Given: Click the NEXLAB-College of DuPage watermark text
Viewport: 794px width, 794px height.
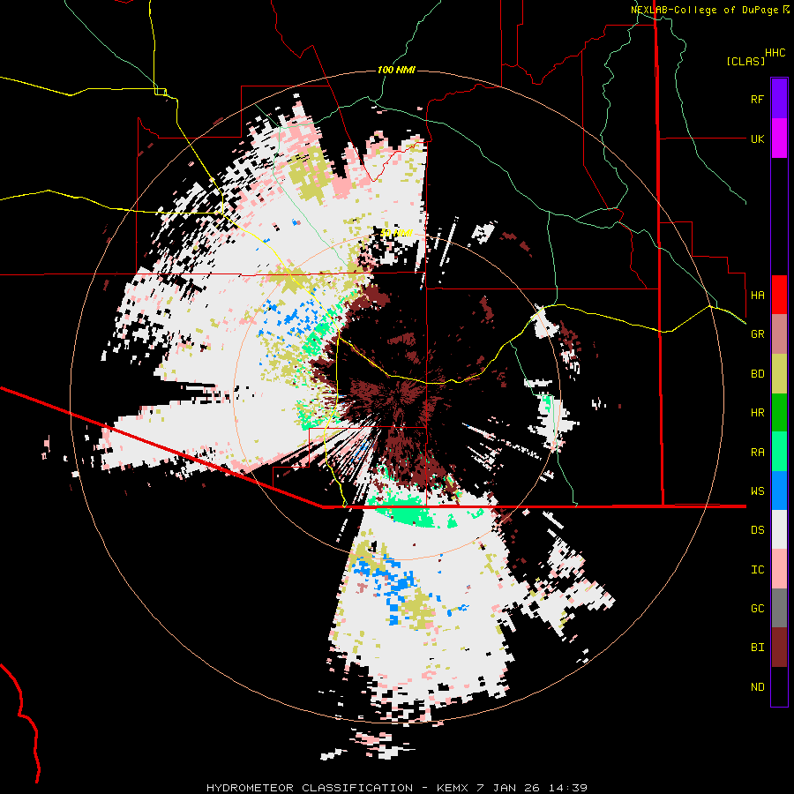Looking at the screenshot, I should [x=704, y=10].
